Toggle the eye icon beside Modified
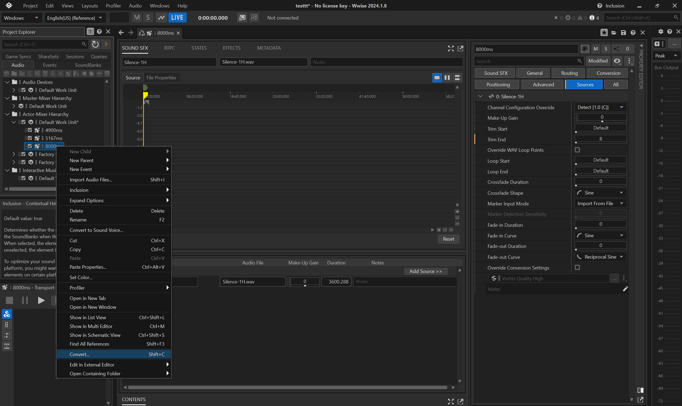The width and height of the screenshot is (682, 406). pos(617,61)
